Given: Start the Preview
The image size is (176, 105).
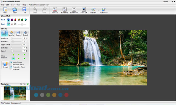Looking at the screenshot, I should (93, 10).
